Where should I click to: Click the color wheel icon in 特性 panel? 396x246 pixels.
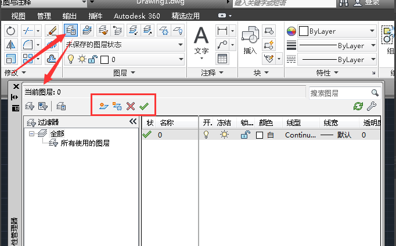291,31
